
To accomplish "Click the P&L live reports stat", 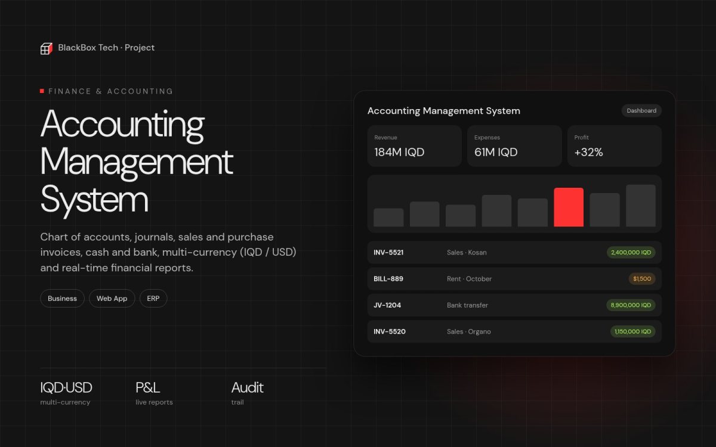I will point(154,393).
